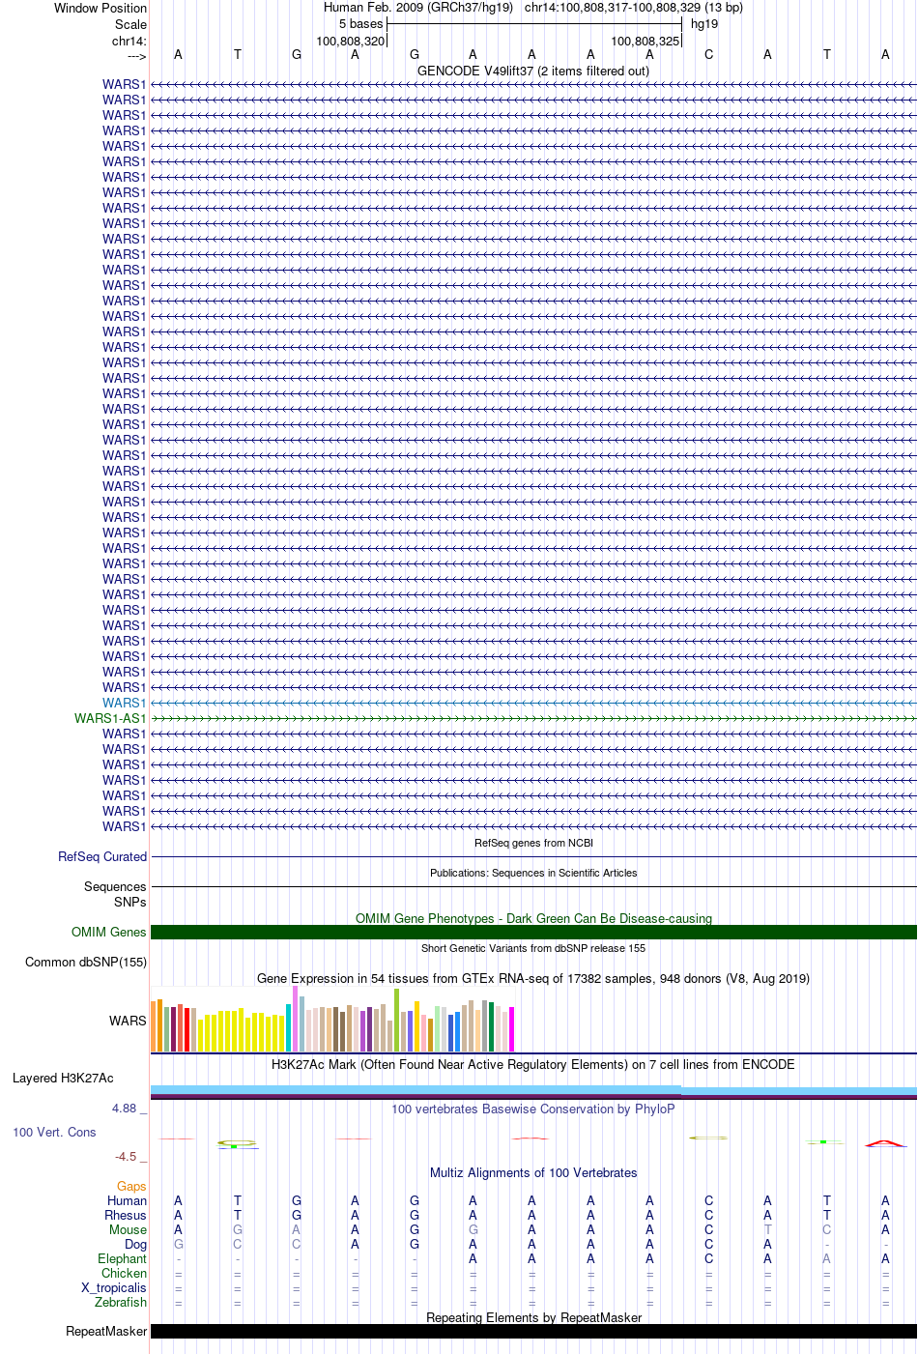Open the RefSeq Curated track label
Image resolution: width=918 pixels, height=1354 pixels.
(102, 856)
